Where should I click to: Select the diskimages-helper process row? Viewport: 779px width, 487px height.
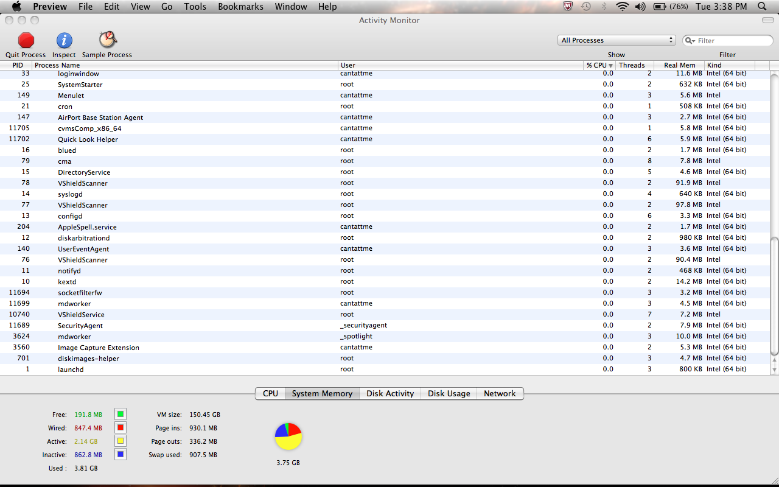click(385, 359)
